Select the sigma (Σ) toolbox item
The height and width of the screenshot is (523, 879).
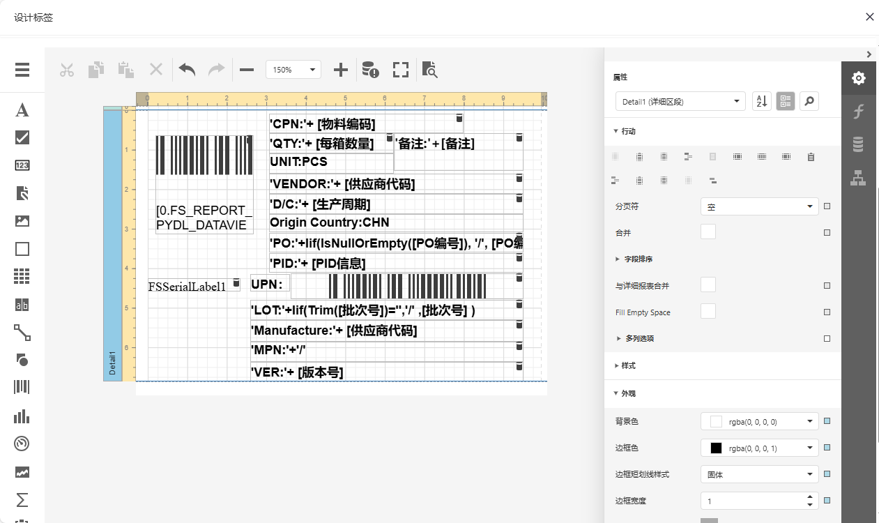(22, 500)
